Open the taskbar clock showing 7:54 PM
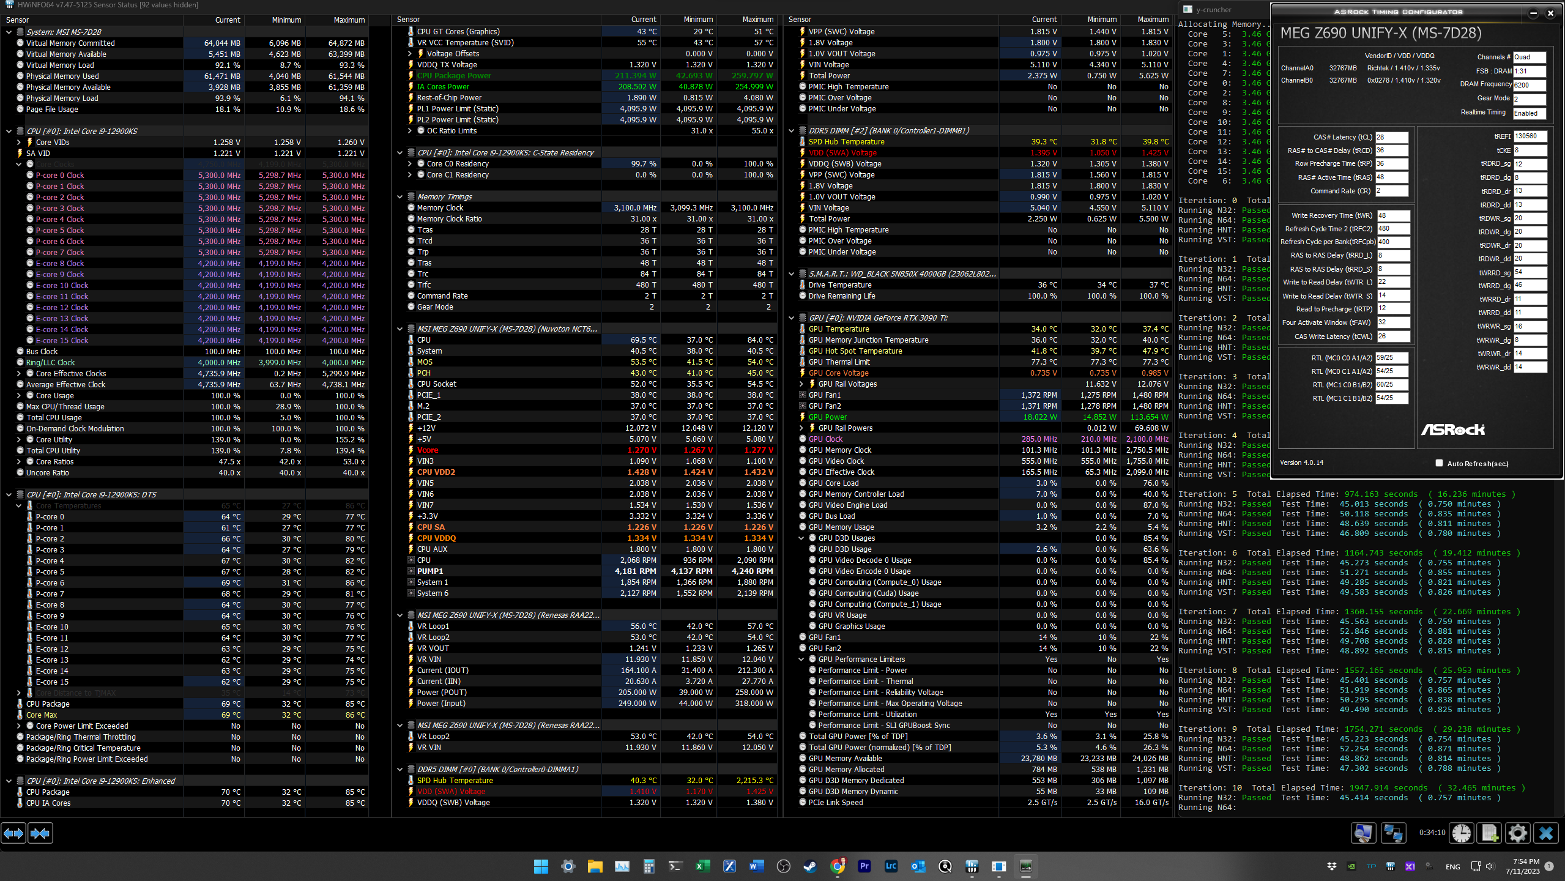1565x881 pixels. point(1523,866)
